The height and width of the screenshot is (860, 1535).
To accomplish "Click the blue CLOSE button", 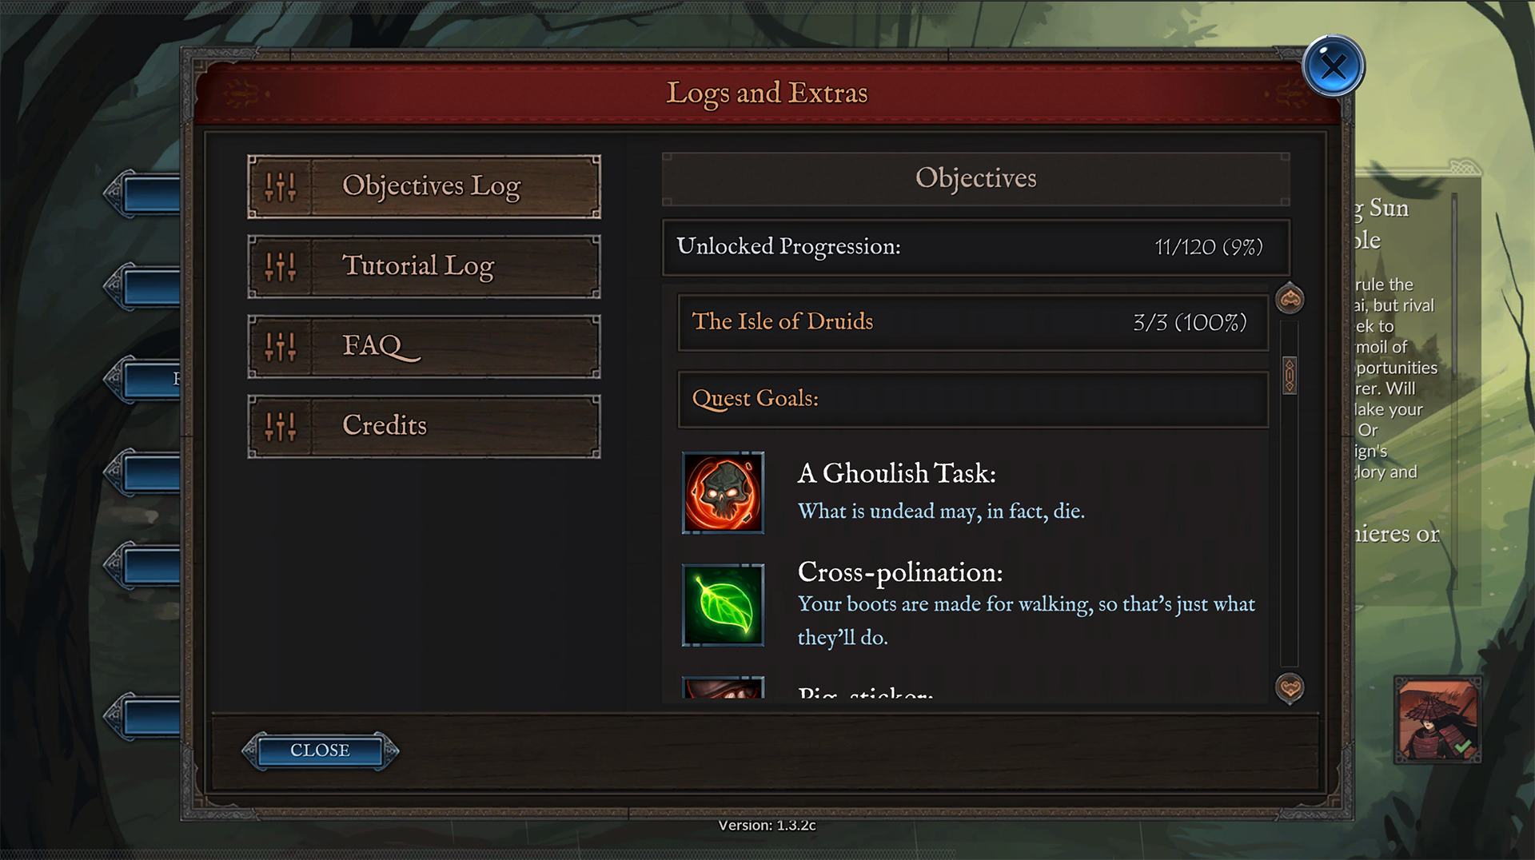I will pos(320,751).
